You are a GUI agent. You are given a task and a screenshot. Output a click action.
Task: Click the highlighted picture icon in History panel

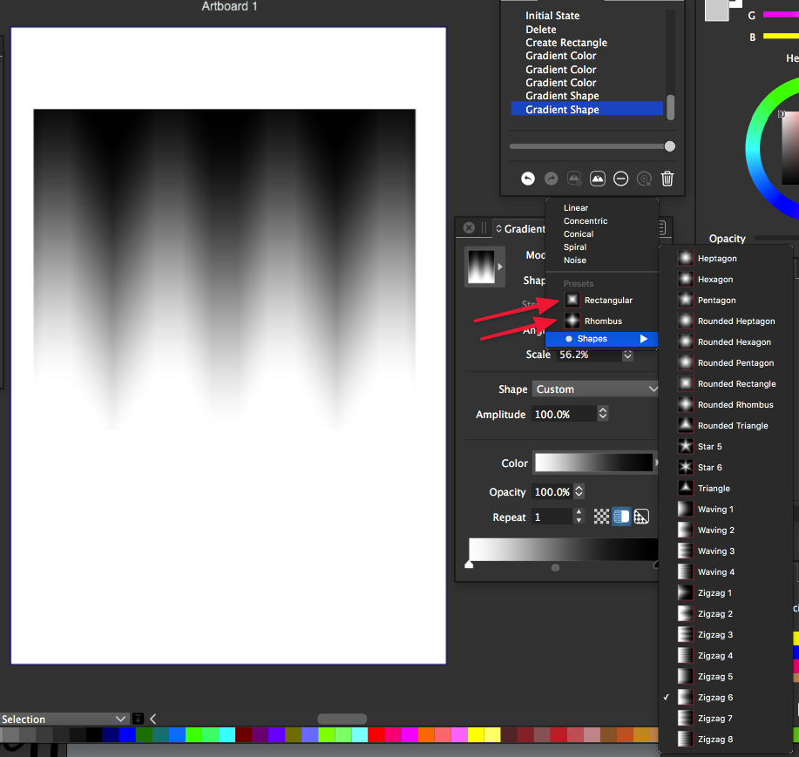tap(598, 179)
